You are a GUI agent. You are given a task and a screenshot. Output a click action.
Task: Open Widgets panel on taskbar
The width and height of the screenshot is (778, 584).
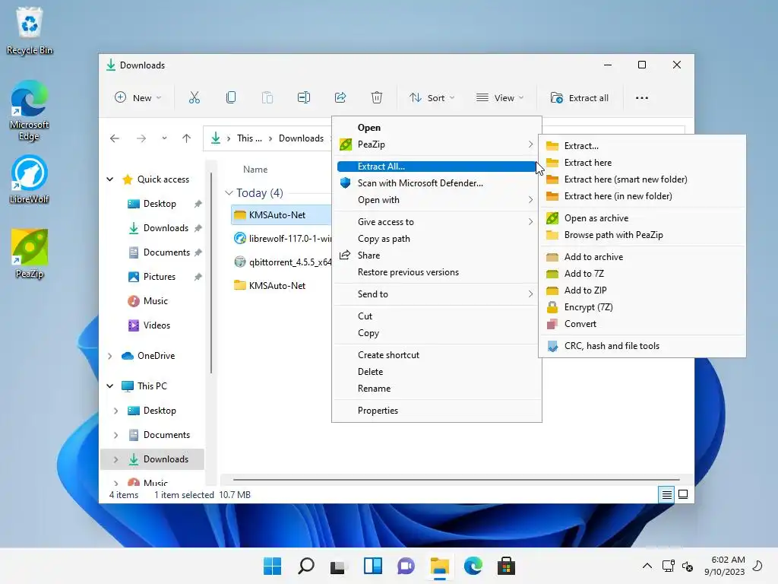[x=372, y=566]
